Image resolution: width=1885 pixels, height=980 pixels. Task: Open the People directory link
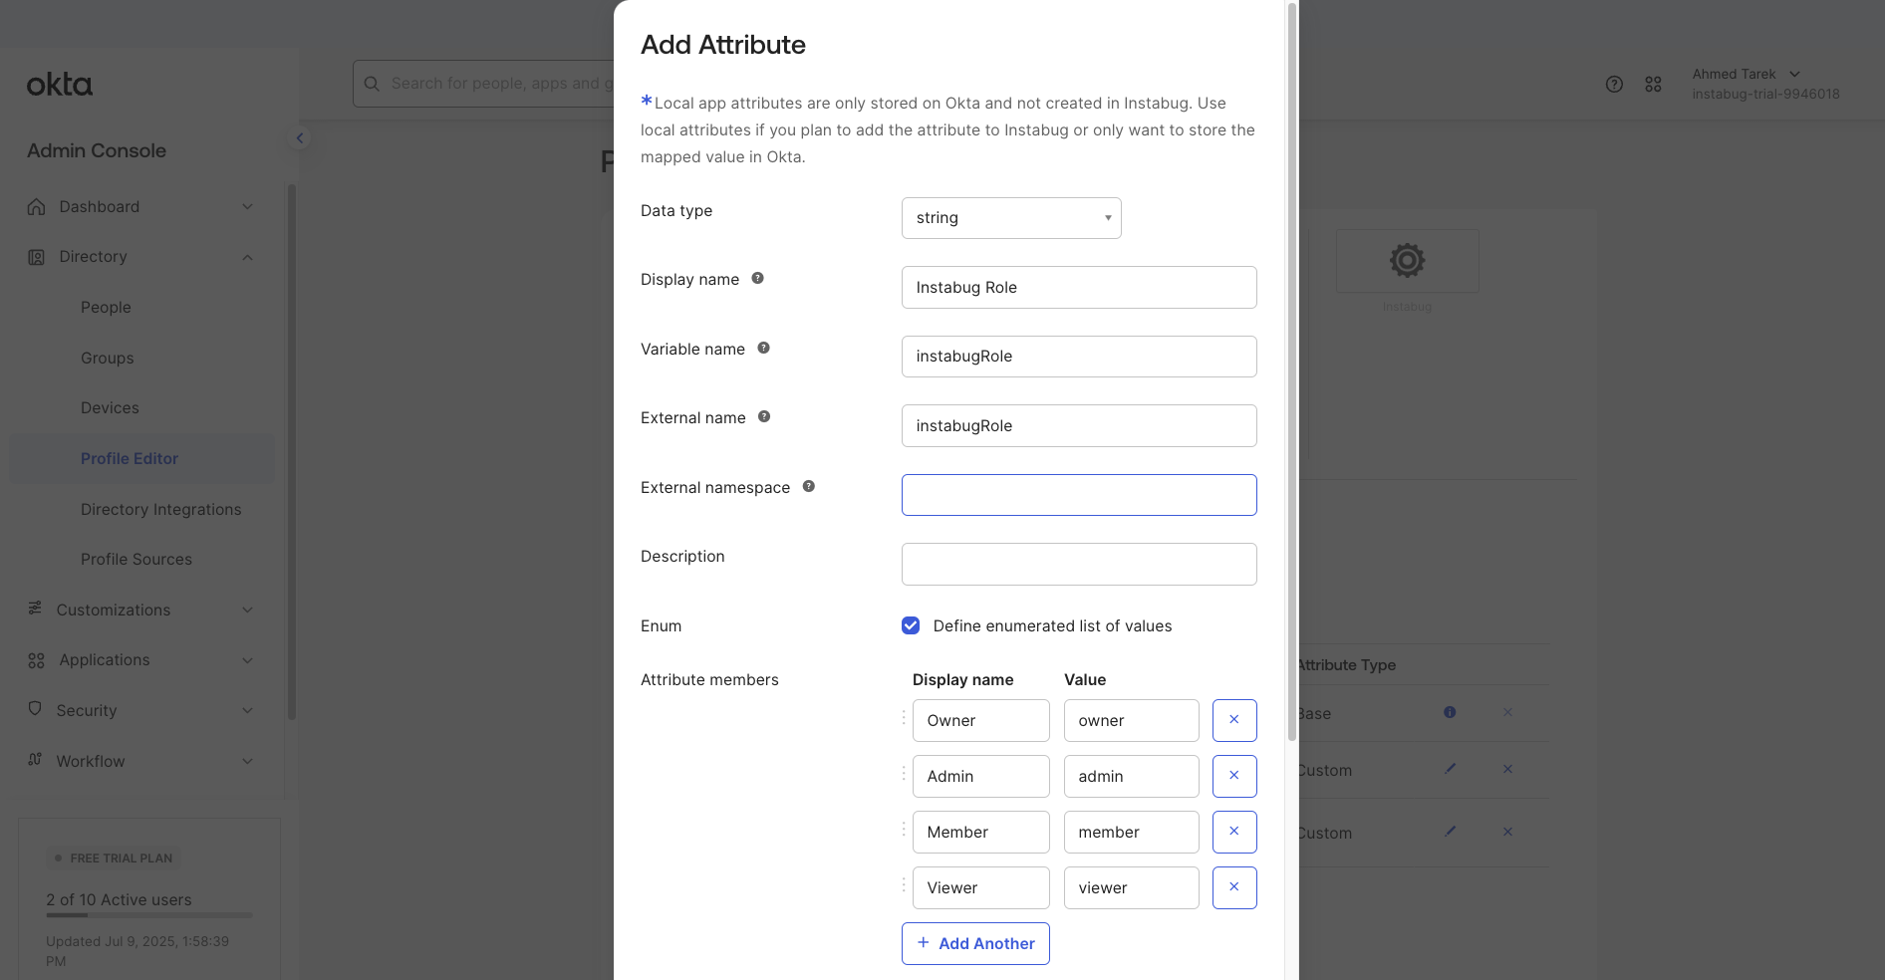click(x=106, y=308)
